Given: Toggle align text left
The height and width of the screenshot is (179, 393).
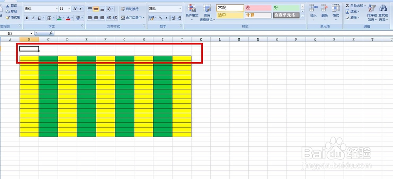Looking at the screenshot, I should click(x=90, y=18).
